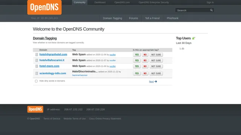
Task: Click the search magnifier icon
Action: (x=211, y=10)
